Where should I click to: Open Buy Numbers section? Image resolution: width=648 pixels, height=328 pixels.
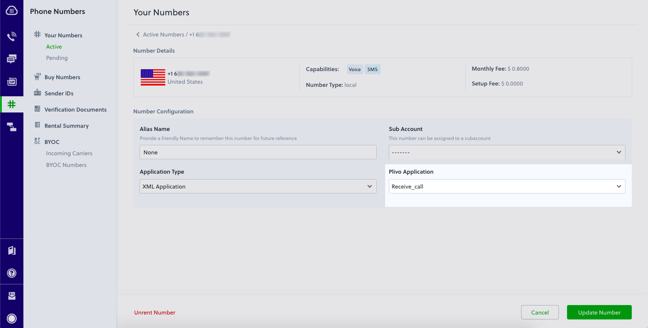point(62,77)
